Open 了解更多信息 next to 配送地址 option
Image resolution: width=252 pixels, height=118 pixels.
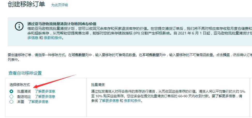click(x=45, y=97)
